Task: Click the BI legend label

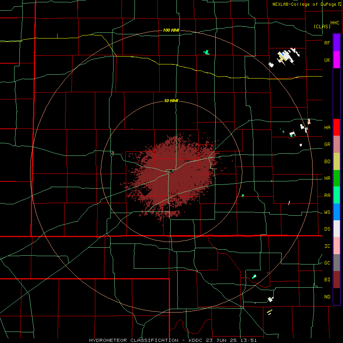Action: click(327, 280)
